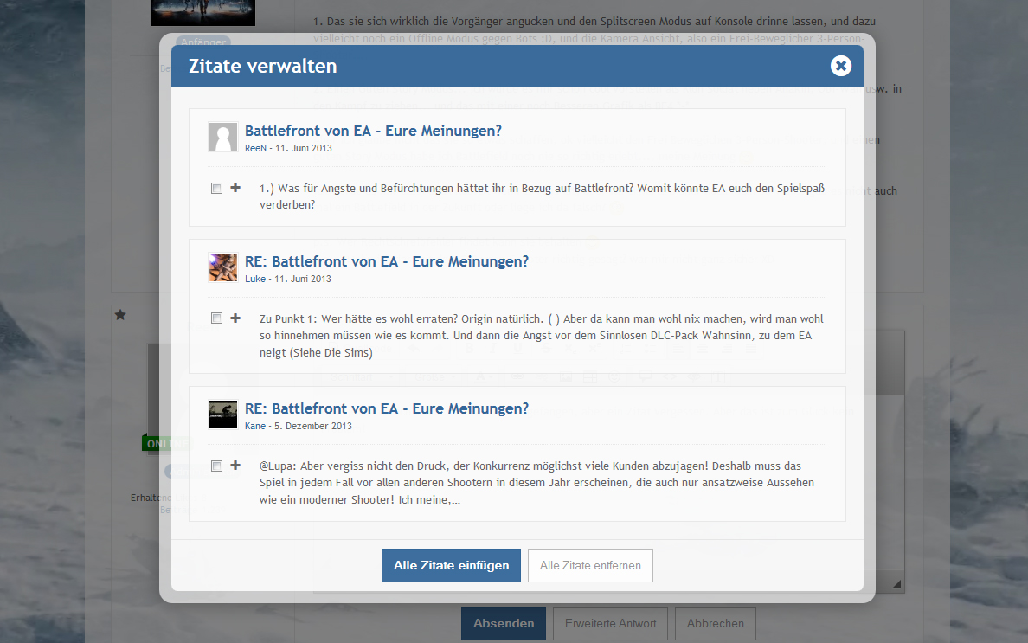Close the Zitate verwalten dialog
This screenshot has width=1028, height=643.
(x=840, y=66)
